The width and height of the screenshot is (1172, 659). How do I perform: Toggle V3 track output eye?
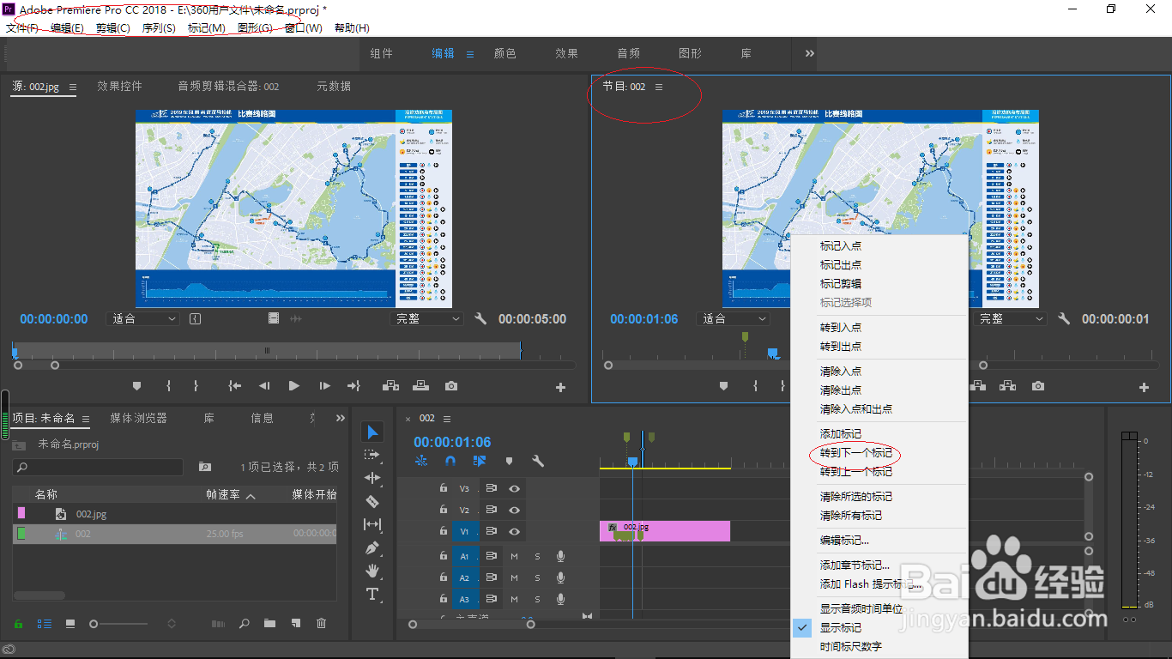tap(514, 487)
